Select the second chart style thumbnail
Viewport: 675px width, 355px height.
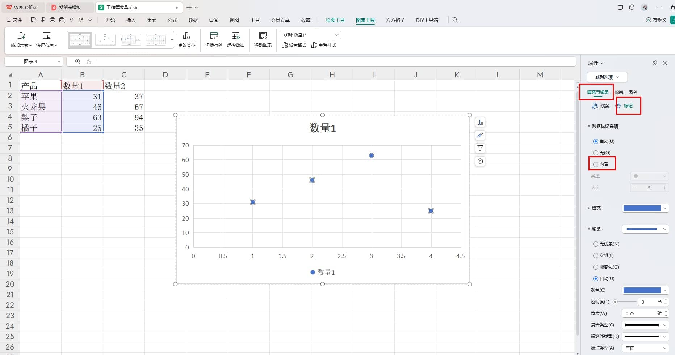coord(105,40)
